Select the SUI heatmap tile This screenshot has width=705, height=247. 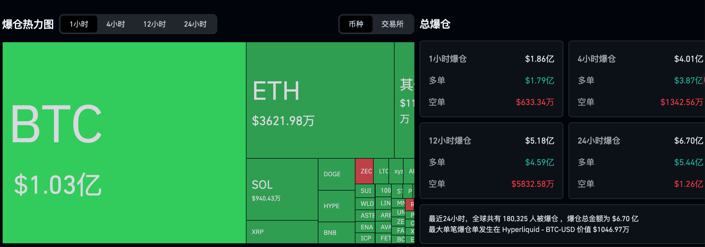365,191
